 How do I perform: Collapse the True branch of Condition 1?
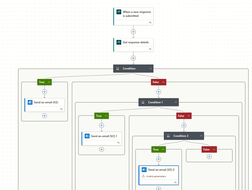pos(106,116)
